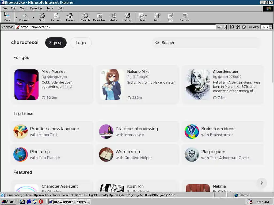Open the View menu
This screenshot has height=205, width=274.
23,8
